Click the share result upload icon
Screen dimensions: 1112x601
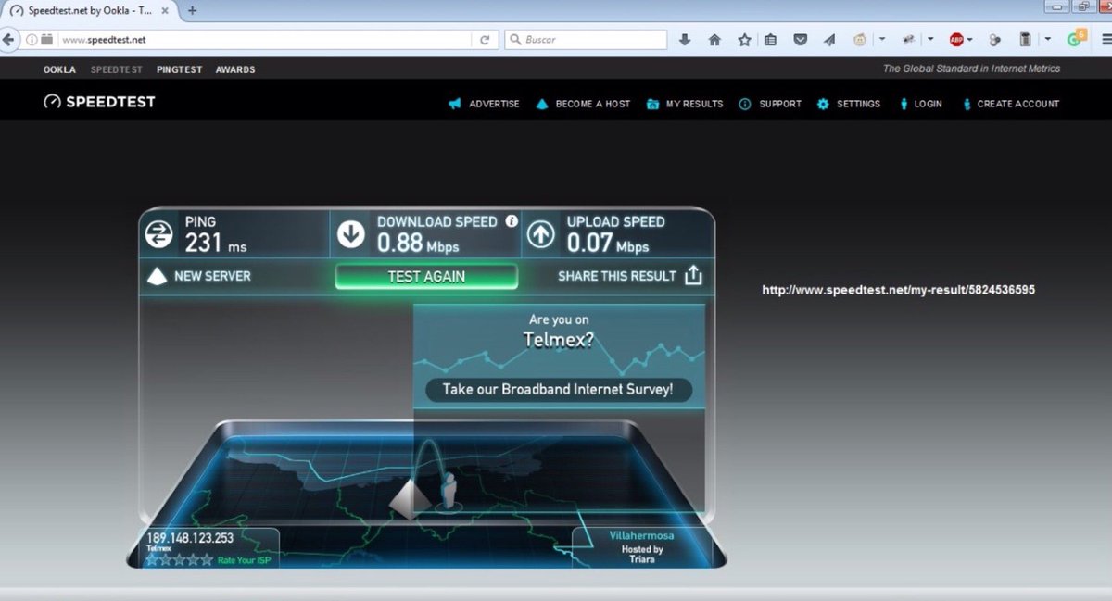pos(693,275)
